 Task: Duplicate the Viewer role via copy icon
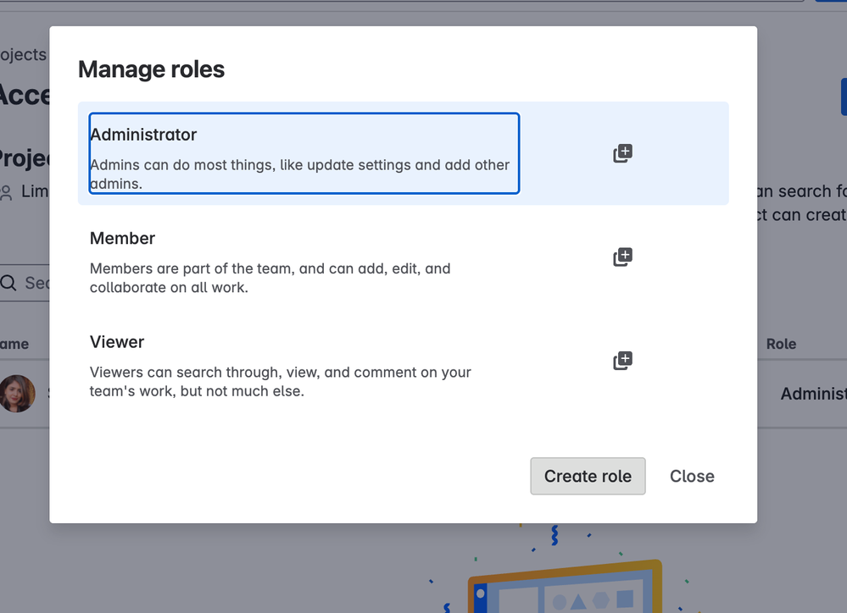pyautogui.click(x=623, y=361)
